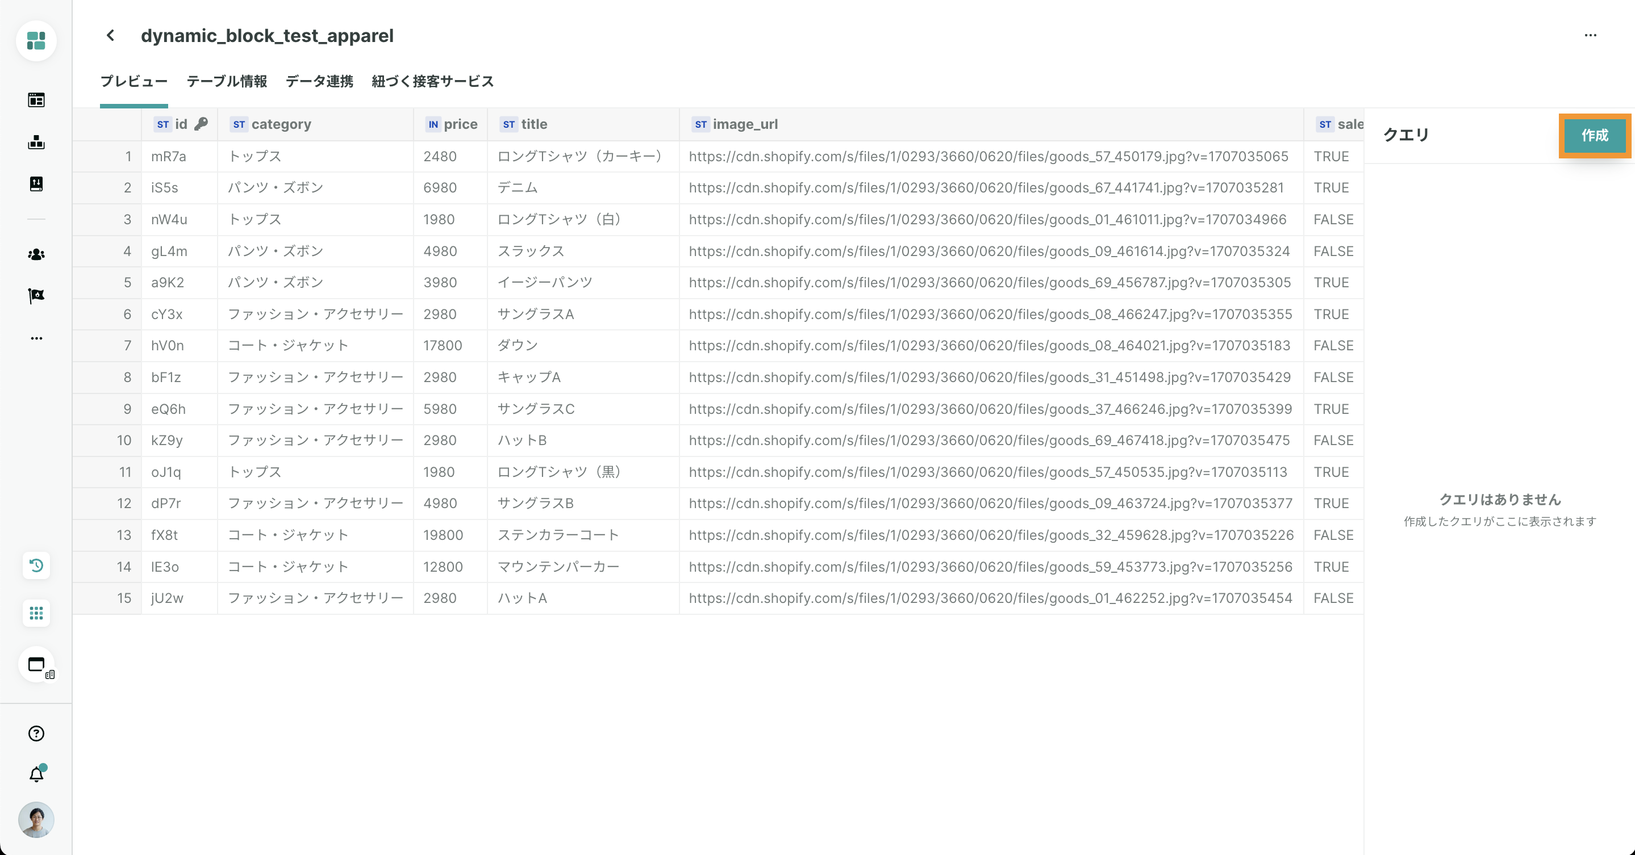
Task: Open the top-right three-dot menu
Action: point(1590,36)
